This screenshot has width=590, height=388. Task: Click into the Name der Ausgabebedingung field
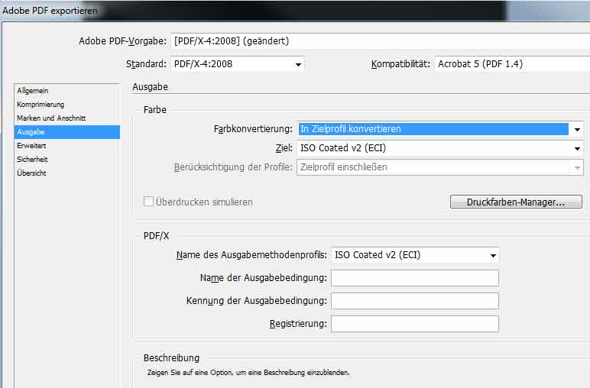click(x=415, y=278)
